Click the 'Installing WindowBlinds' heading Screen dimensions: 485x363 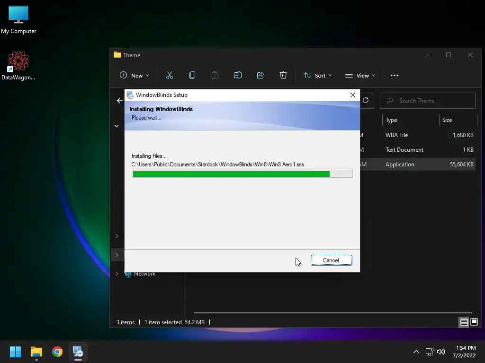pos(161,109)
